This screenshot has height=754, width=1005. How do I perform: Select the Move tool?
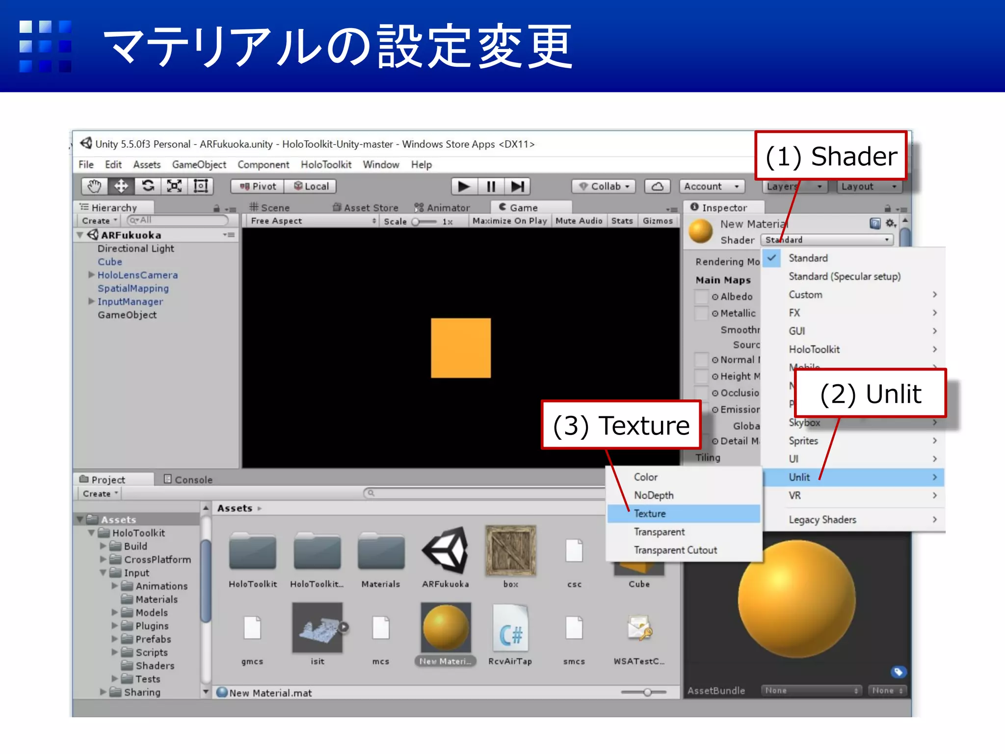click(x=121, y=187)
